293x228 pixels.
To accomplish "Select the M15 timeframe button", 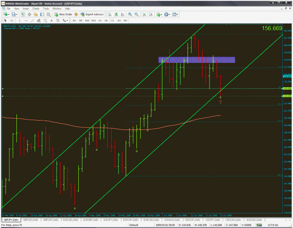I will click(87, 21).
